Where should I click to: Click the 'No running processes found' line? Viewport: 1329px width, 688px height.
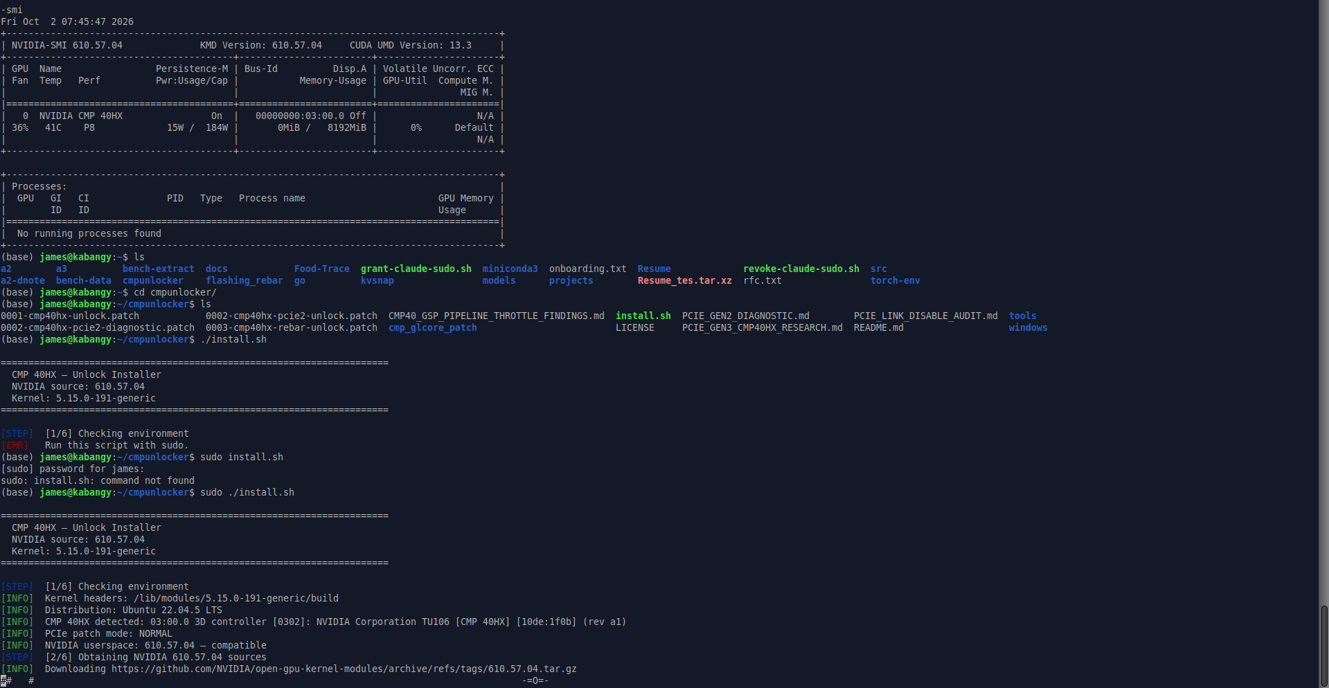coord(89,233)
